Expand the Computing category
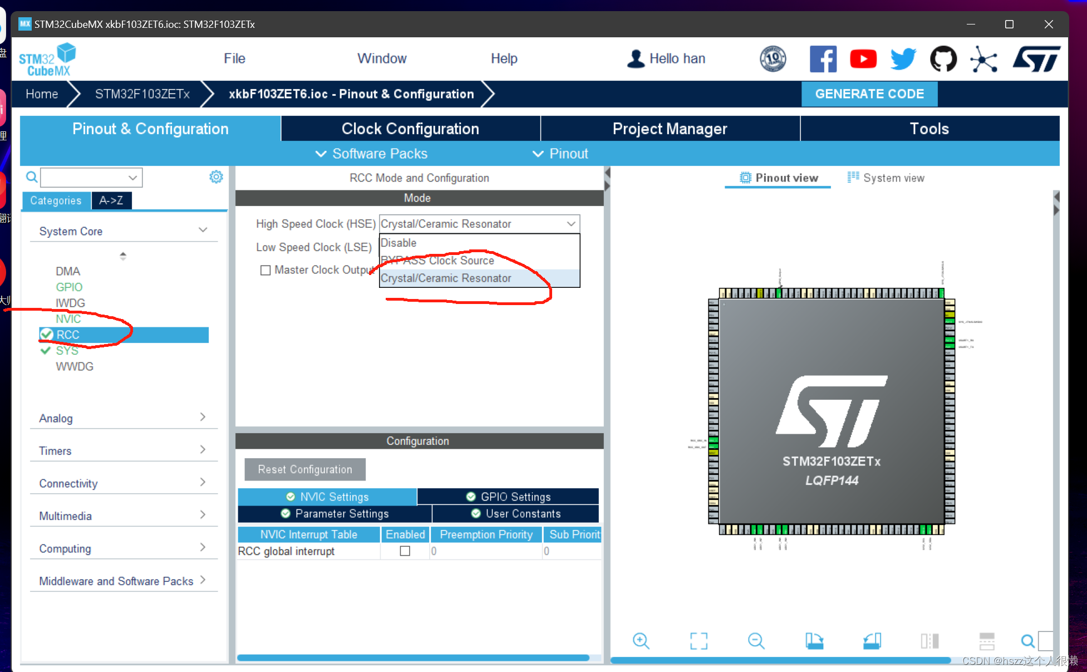The image size is (1087, 672). (203, 547)
